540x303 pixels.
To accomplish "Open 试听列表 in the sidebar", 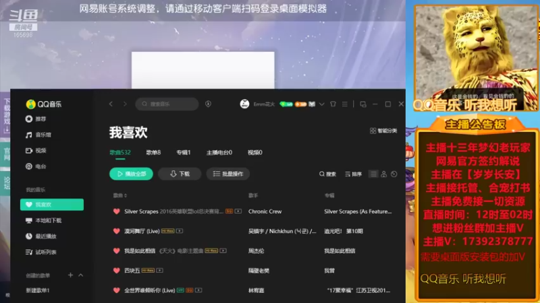I will click(41, 252).
